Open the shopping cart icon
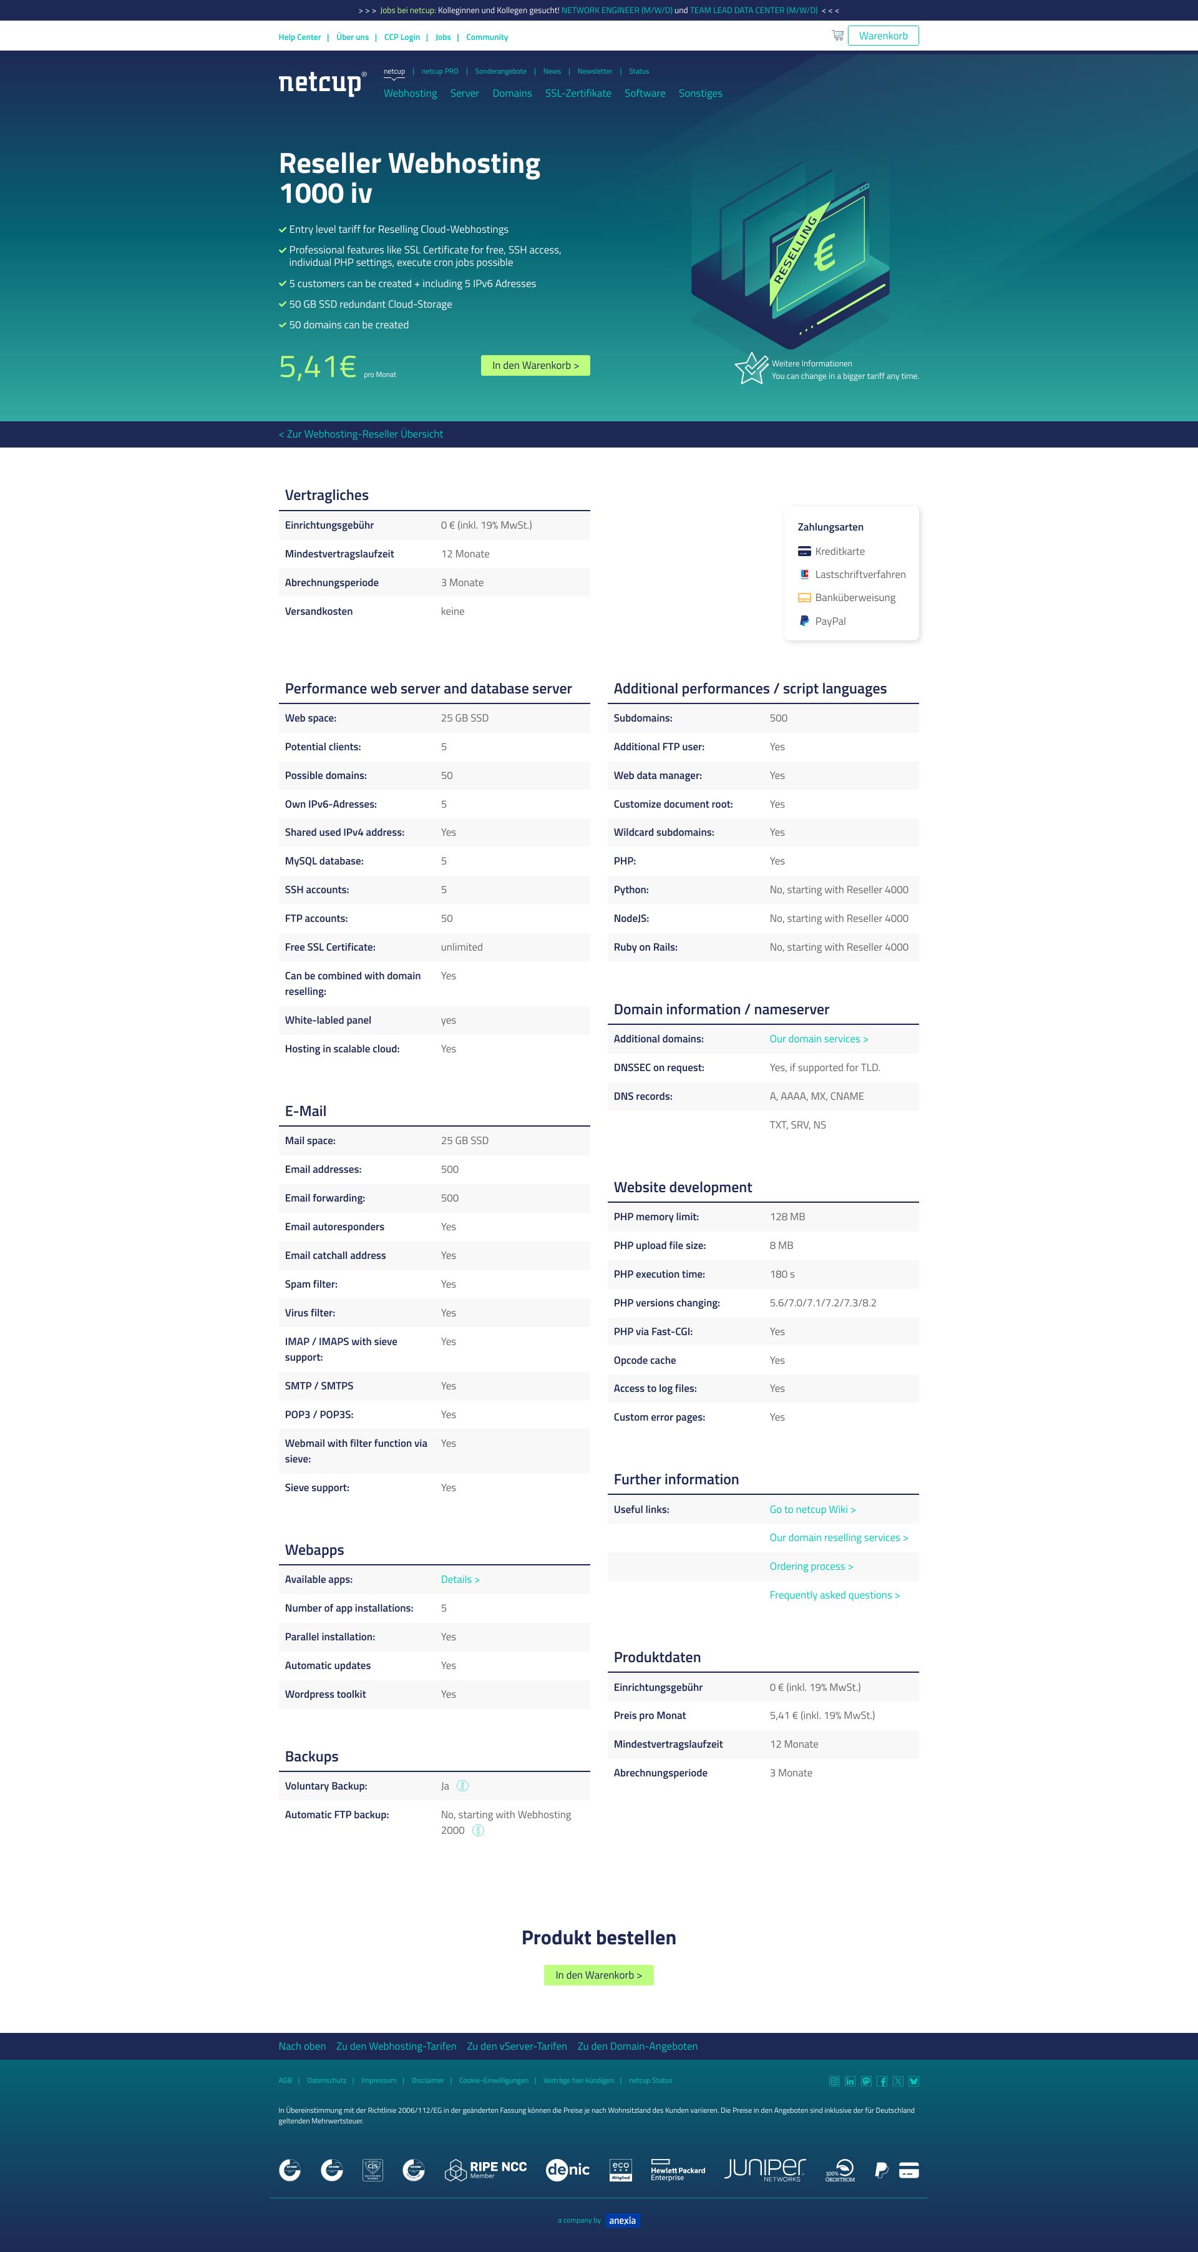The height and width of the screenshot is (2252, 1198). 837,36
